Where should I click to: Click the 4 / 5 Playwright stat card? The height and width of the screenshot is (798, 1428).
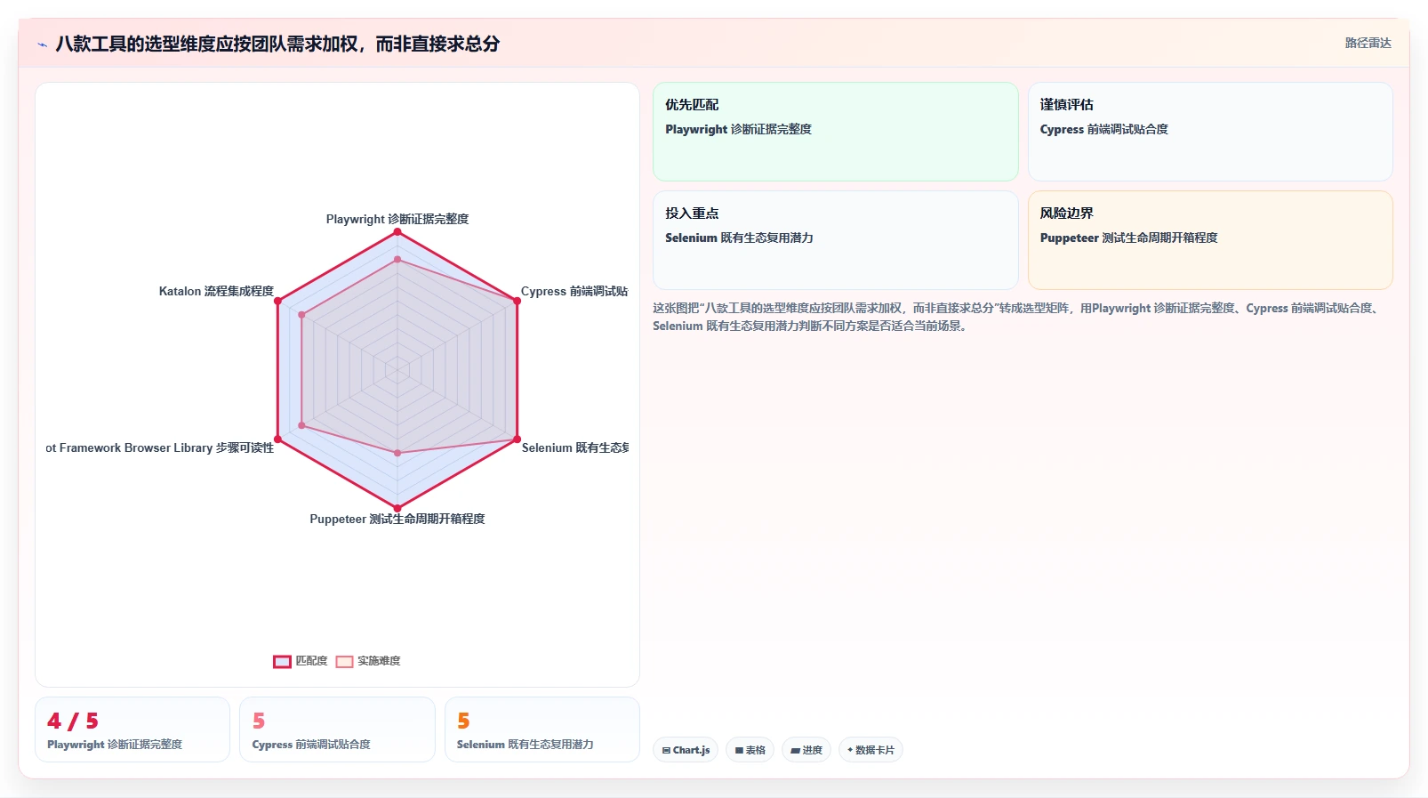pos(132,729)
